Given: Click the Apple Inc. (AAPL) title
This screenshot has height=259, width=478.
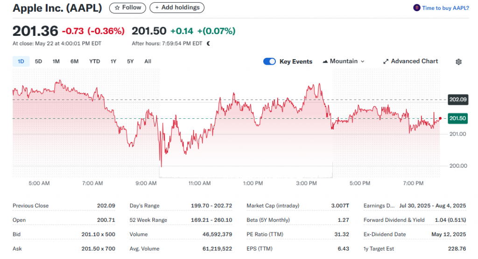Looking at the screenshot, I should tap(57, 8).
